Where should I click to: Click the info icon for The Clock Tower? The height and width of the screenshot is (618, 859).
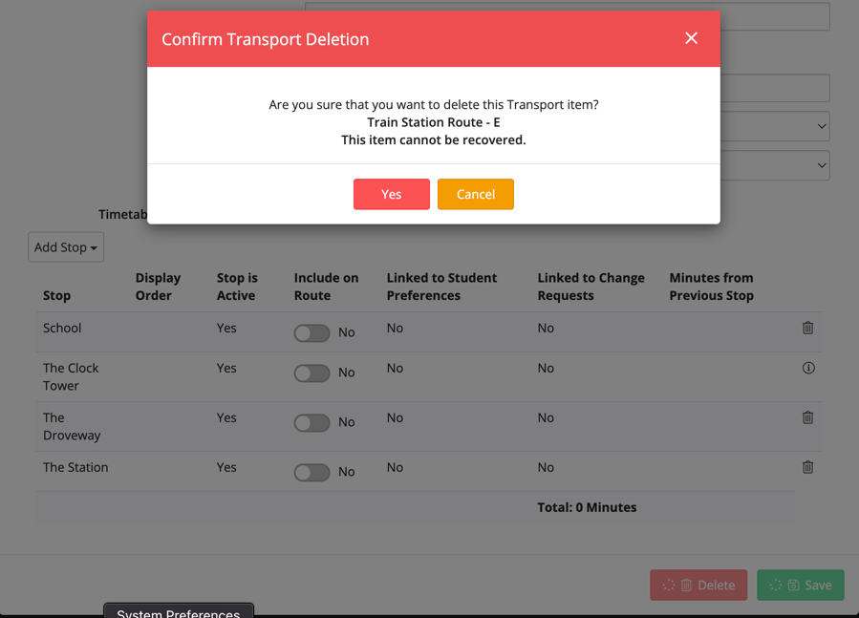[808, 368]
